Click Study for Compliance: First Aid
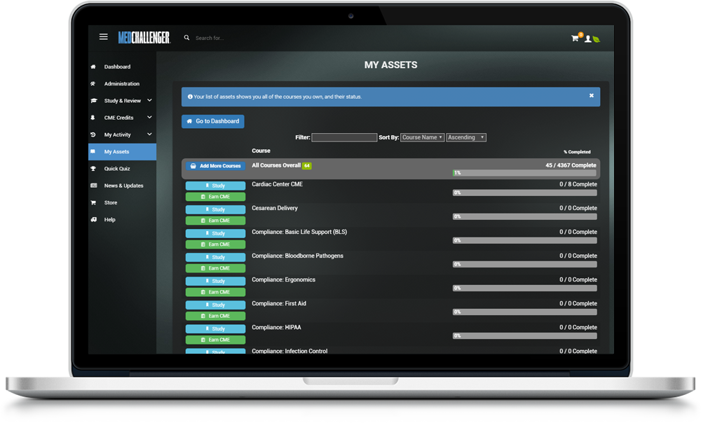701x423 pixels. tap(215, 305)
